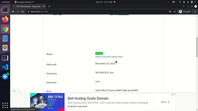Open Telegram from the dock

tap(5, 76)
